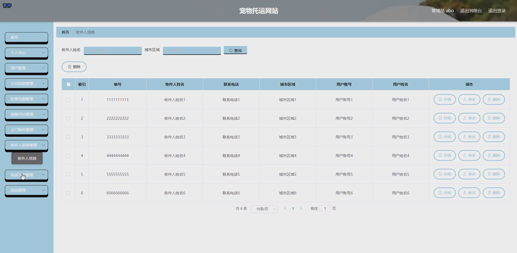Open 详情 for row 2222222222
Screen dimensions: 517x253
point(445,118)
